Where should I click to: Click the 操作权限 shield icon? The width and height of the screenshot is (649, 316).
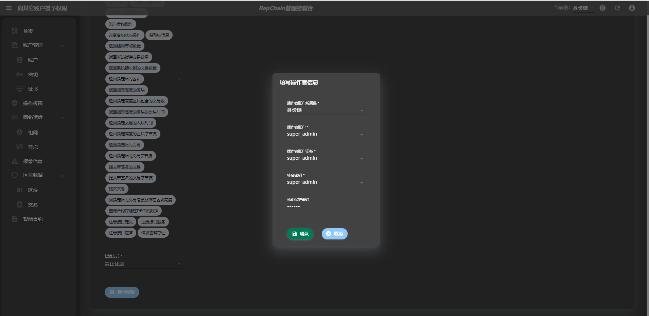pyautogui.click(x=15, y=103)
